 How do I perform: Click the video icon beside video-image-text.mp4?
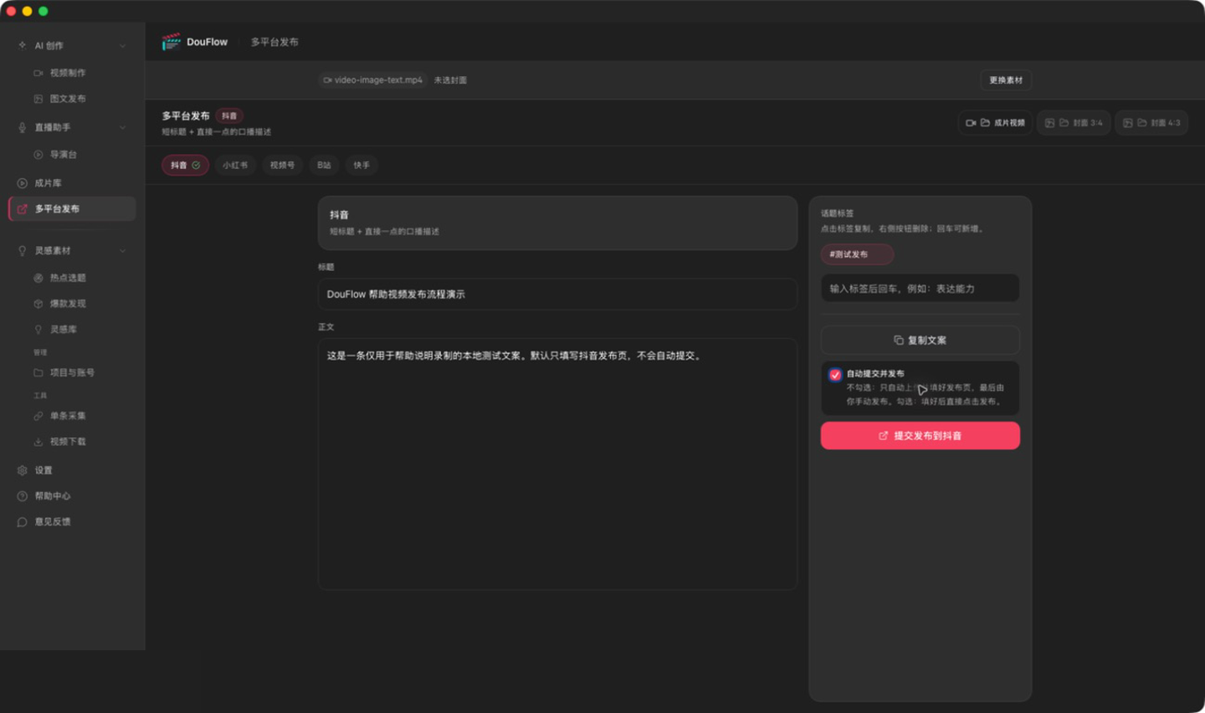[327, 80]
